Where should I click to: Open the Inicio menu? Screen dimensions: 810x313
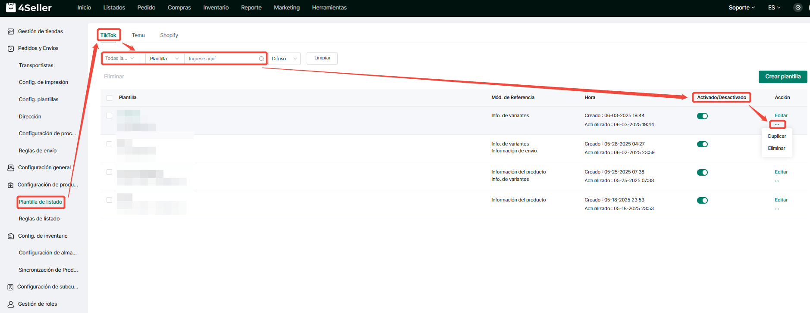pos(84,7)
